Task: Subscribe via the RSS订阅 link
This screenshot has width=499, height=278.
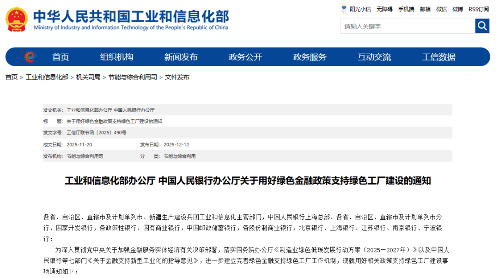Action: (x=479, y=9)
